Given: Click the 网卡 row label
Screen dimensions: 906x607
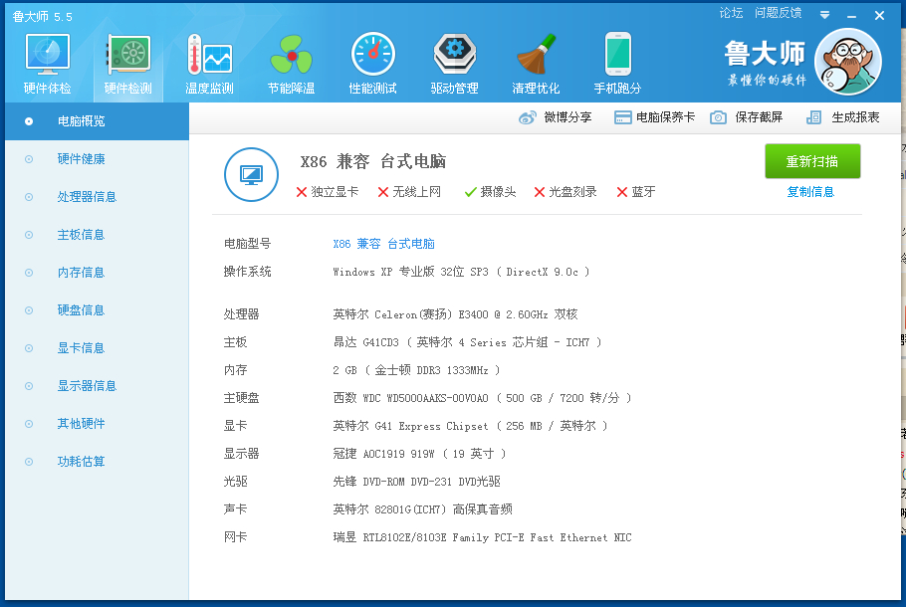Looking at the screenshot, I should (x=235, y=537).
